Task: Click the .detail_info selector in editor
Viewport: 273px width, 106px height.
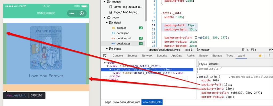Action: point(171,13)
